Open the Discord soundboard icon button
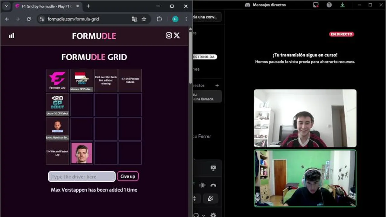 click(210, 199)
